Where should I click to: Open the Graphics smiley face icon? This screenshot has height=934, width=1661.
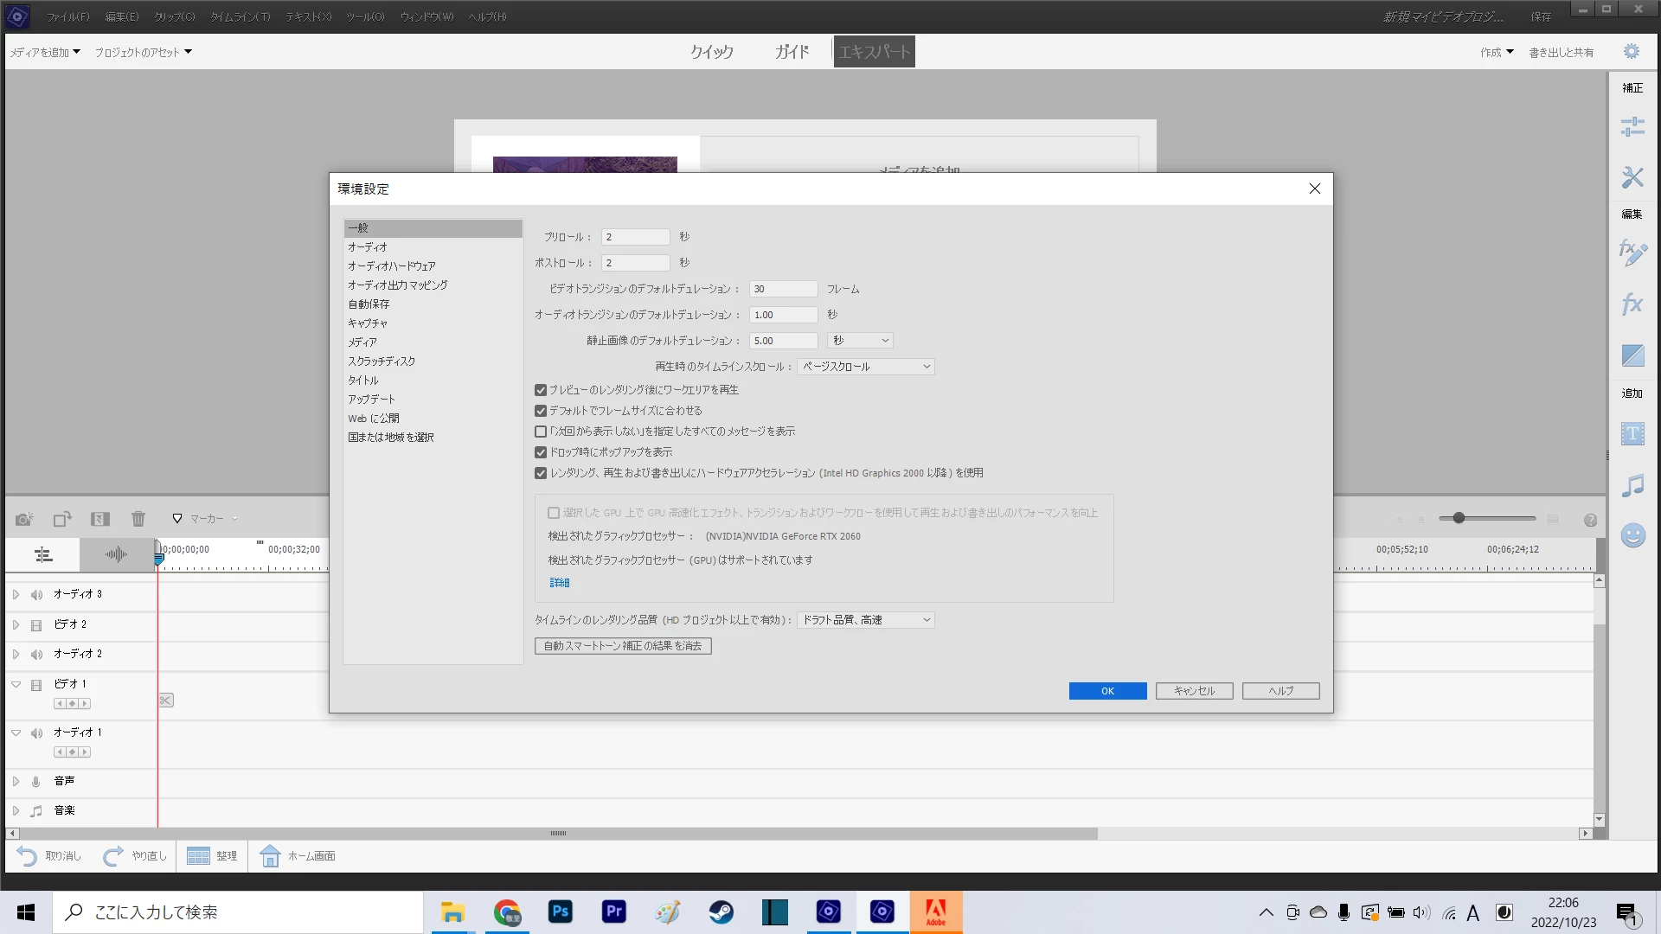point(1632,536)
